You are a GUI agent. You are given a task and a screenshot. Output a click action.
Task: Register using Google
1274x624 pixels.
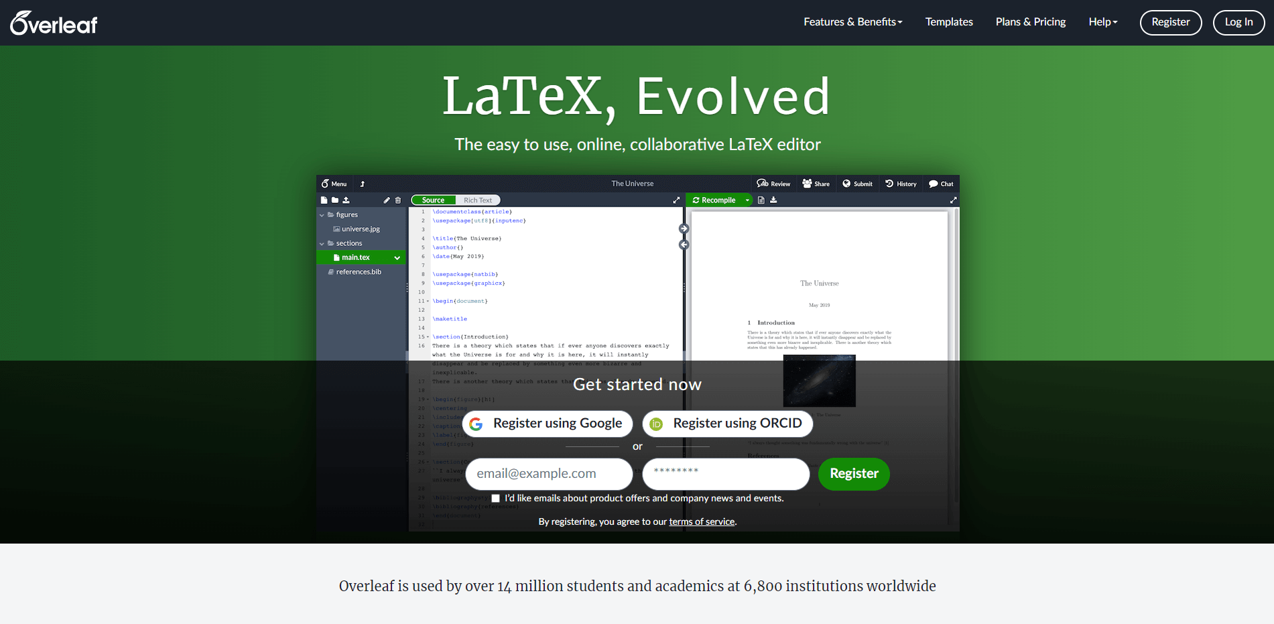[548, 424]
